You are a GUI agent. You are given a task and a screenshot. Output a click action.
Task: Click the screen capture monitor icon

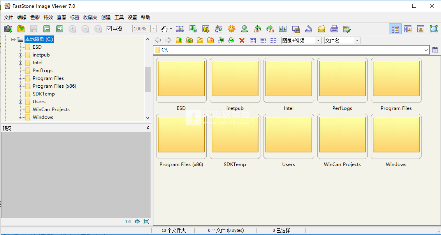295,29
